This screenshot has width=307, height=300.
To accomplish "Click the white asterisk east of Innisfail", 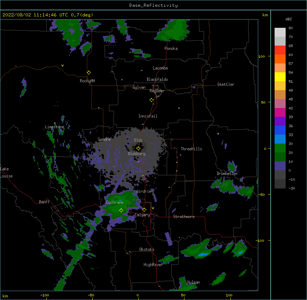I will point(179,108).
